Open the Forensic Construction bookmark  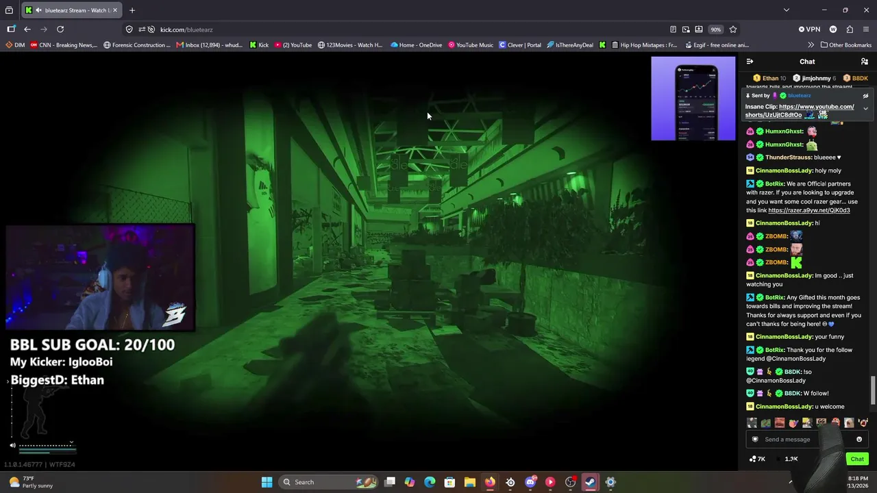point(137,45)
